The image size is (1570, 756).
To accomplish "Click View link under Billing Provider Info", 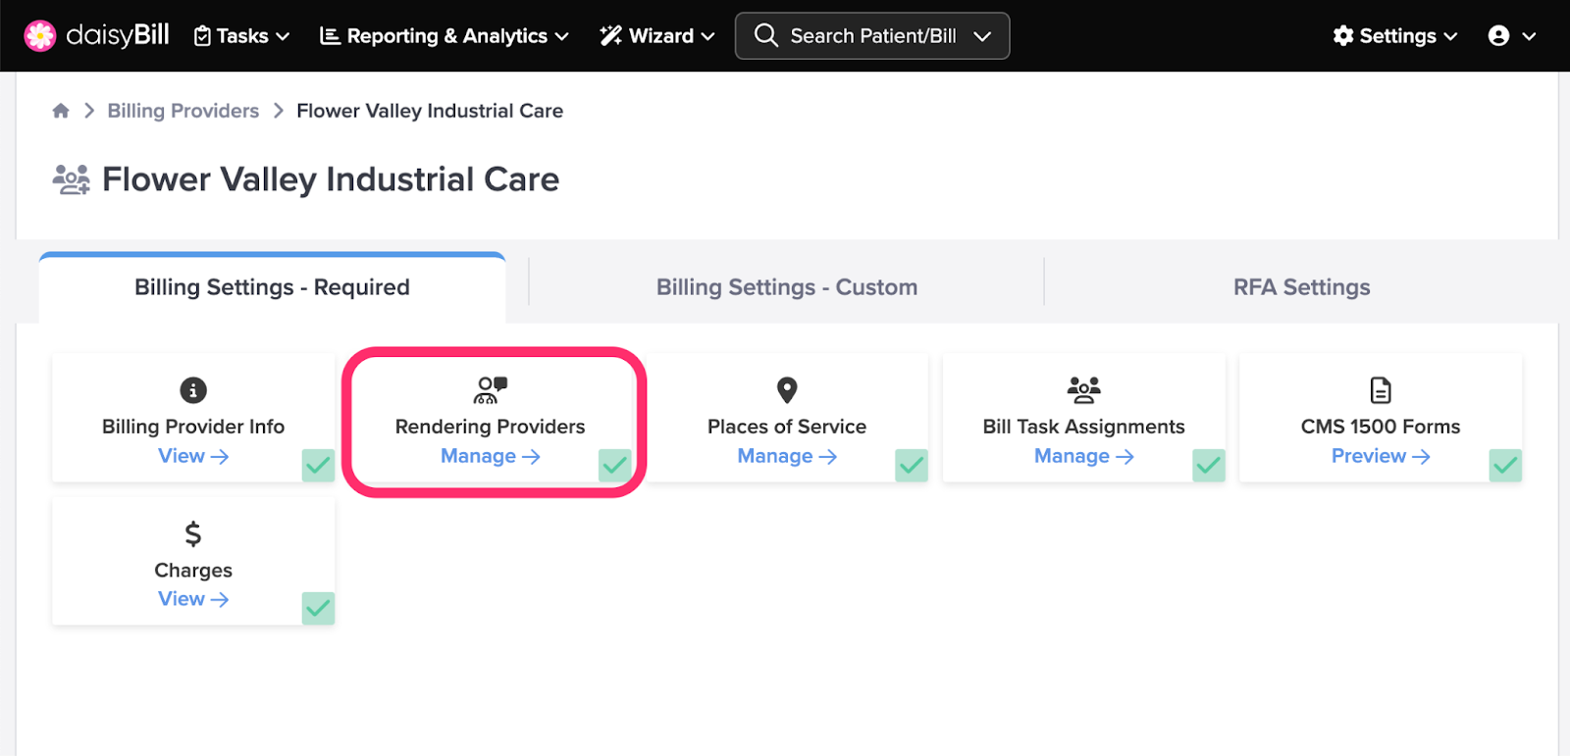I will tap(193, 456).
